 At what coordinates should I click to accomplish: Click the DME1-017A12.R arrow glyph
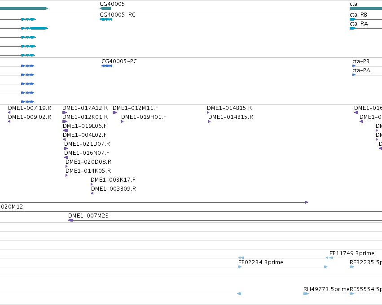point(65,113)
